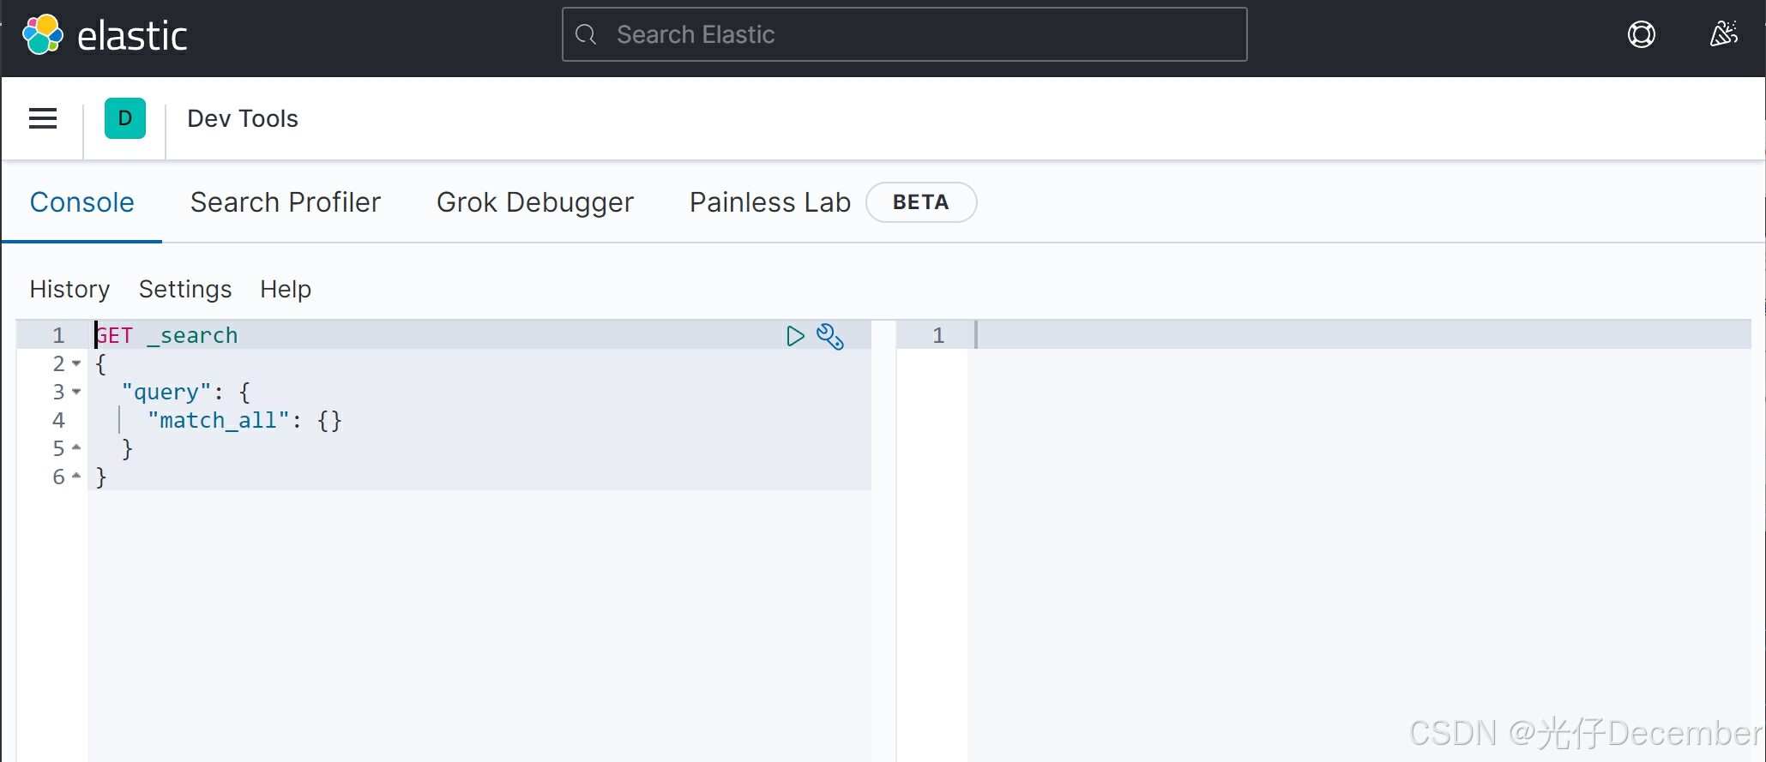Open the newsfeed celebration icon
The height and width of the screenshot is (762, 1766).
1723,34
